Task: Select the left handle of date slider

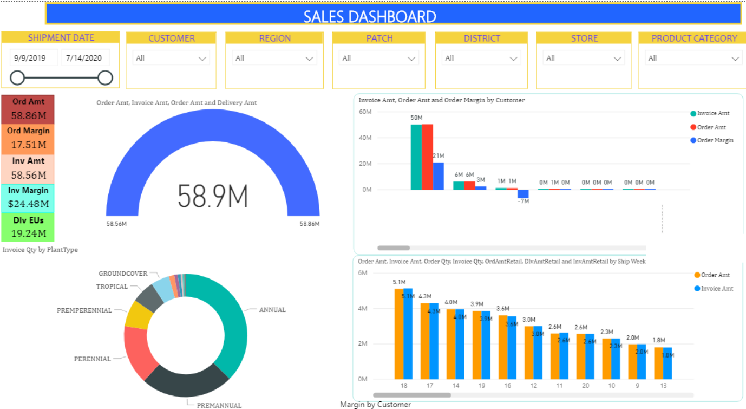Action: (x=17, y=78)
